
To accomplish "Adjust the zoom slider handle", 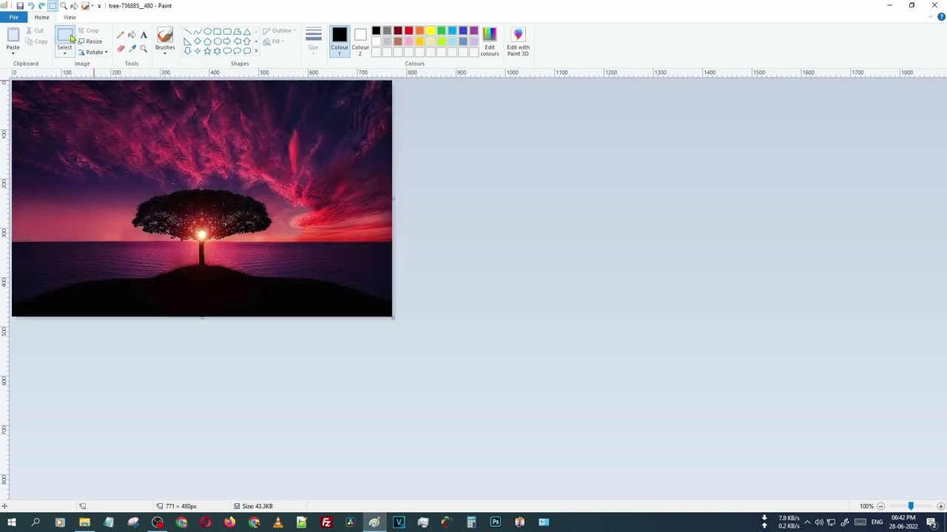I will click(x=911, y=506).
